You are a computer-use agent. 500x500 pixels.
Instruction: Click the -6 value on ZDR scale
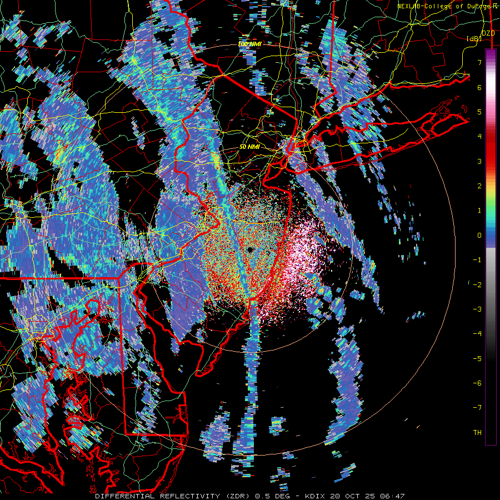[477, 383]
